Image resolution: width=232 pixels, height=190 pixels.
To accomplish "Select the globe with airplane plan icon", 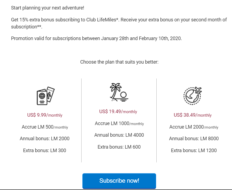I will [193, 95].
